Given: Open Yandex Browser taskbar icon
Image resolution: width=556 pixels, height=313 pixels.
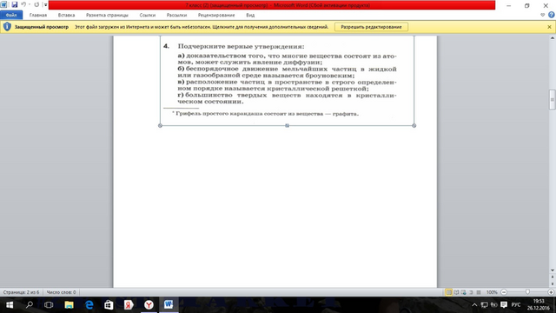Looking at the screenshot, I should point(149,305).
